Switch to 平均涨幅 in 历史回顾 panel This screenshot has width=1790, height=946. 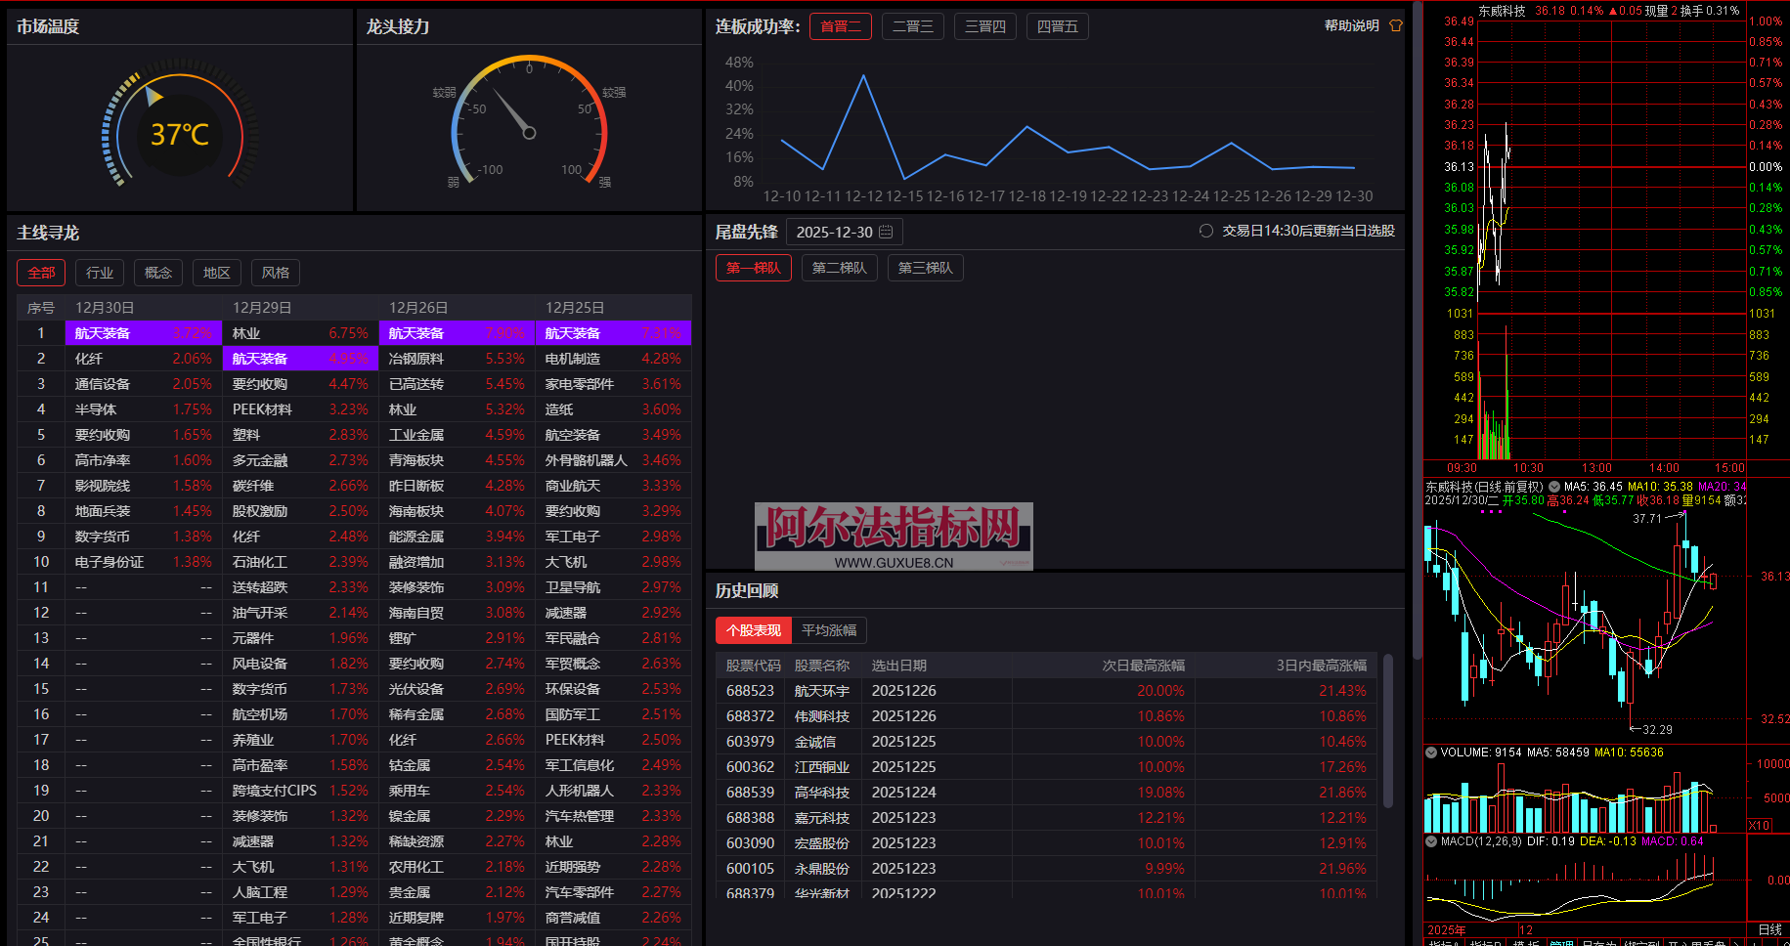(828, 630)
